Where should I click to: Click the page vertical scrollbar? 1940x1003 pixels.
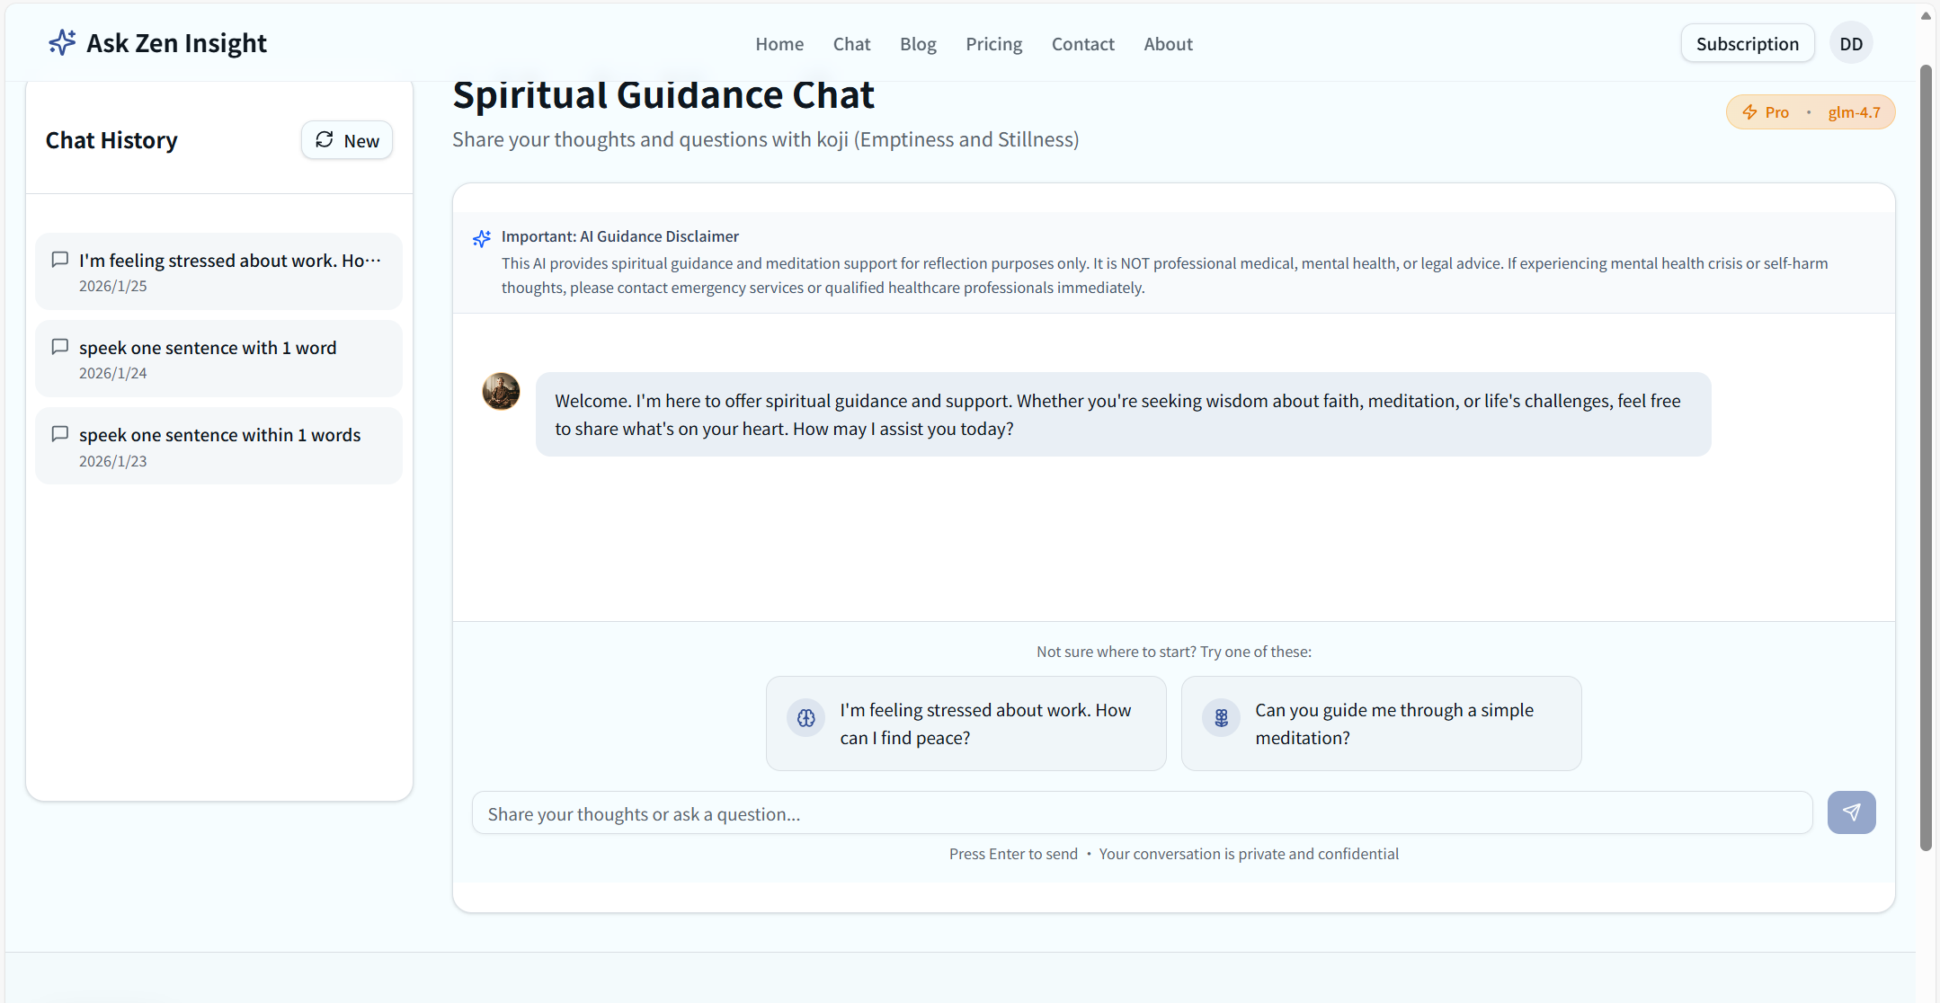(x=1926, y=458)
